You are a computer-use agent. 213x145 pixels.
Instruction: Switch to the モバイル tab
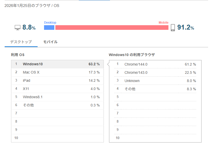50,42
